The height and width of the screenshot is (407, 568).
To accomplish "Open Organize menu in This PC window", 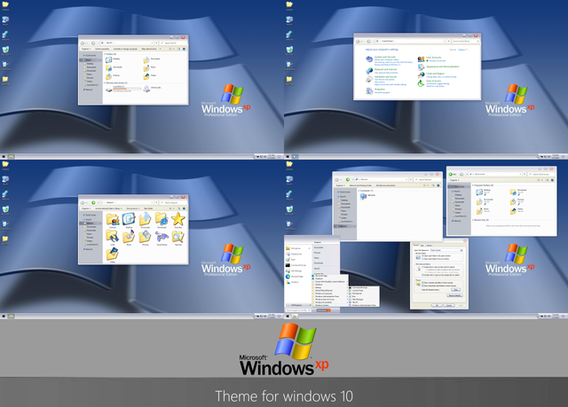I will click(86, 49).
